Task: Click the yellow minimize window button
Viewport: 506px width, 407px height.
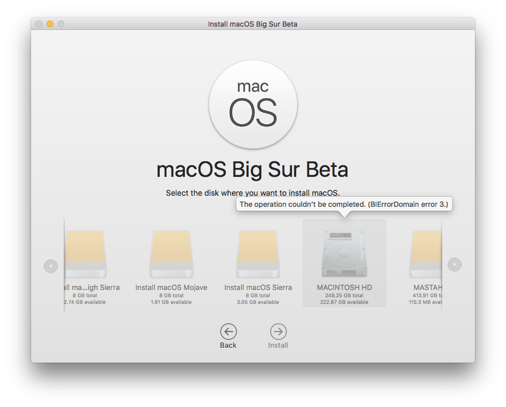Action: click(50, 24)
